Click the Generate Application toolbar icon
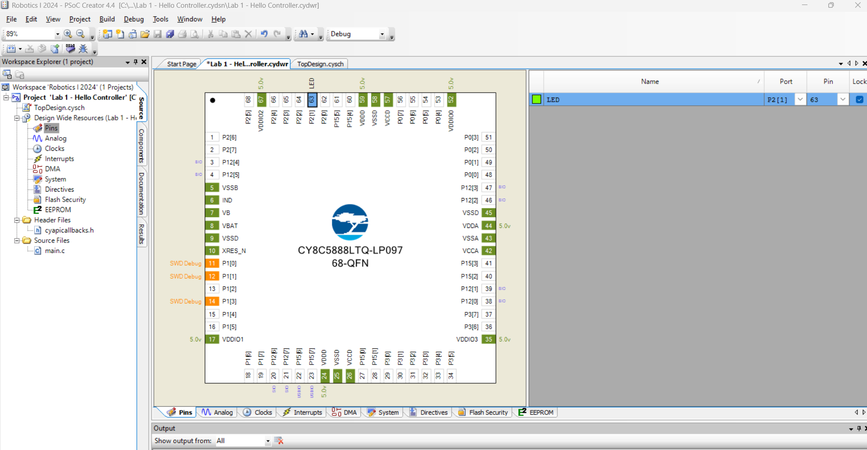867x450 pixels. (x=42, y=49)
